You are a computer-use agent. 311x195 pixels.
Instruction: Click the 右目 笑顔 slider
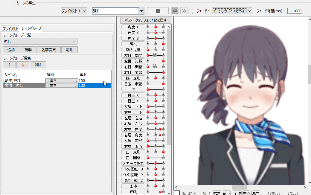[156, 72]
